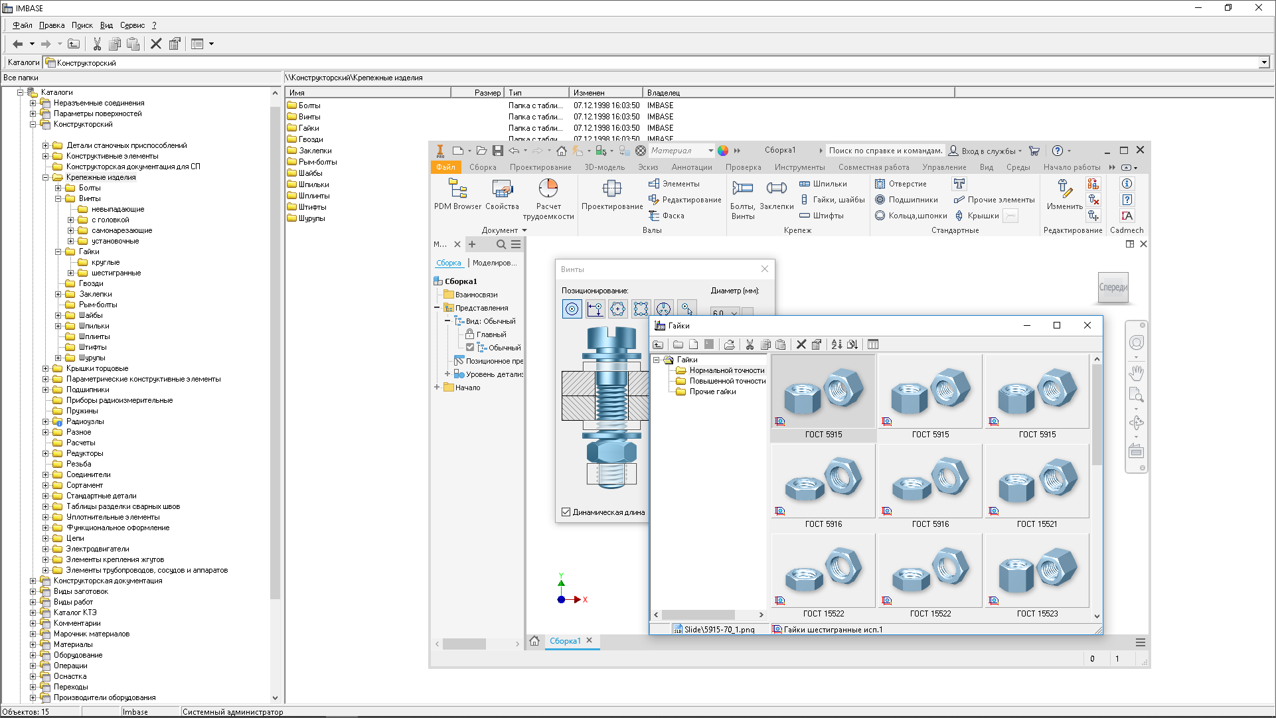This screenshot has width=1276, height=718.
Task: Select concentric positioning mode in Винты dialog
Action: (572, 309)
